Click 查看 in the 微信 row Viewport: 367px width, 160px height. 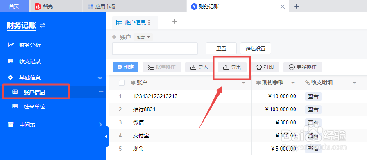pyautogui.click(x=313, y=122)
